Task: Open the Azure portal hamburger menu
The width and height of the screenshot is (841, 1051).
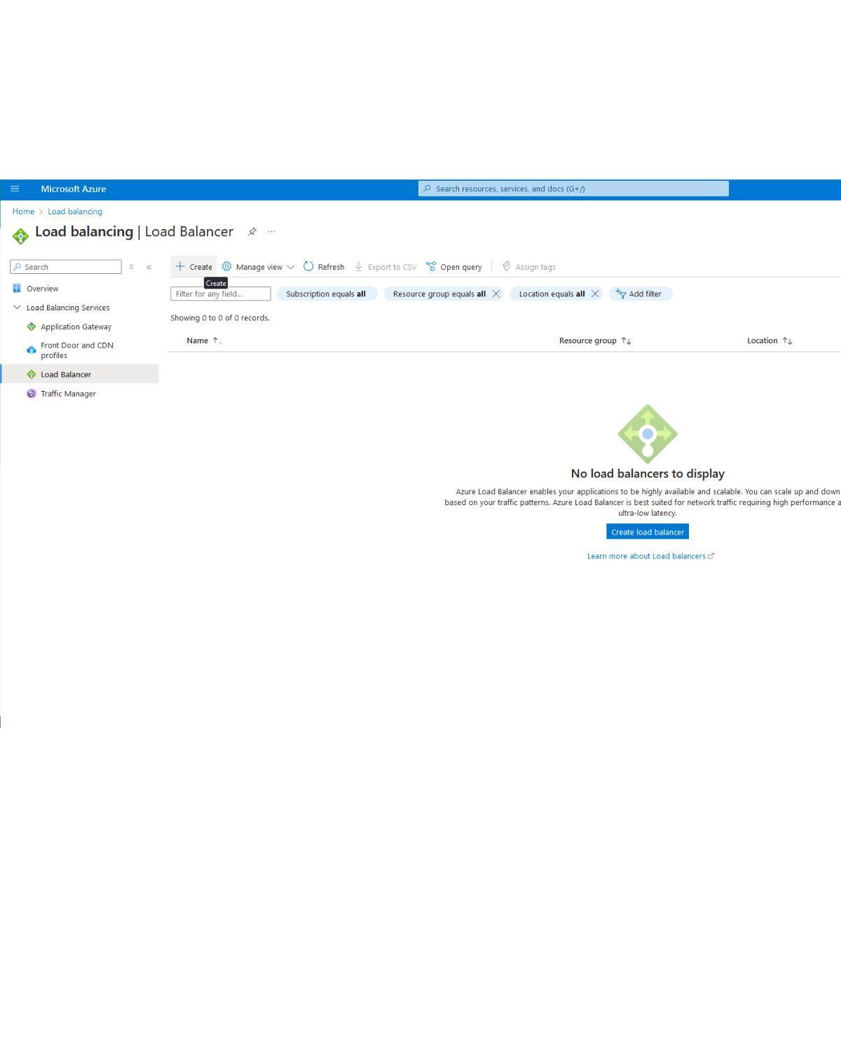Action: 15,188
